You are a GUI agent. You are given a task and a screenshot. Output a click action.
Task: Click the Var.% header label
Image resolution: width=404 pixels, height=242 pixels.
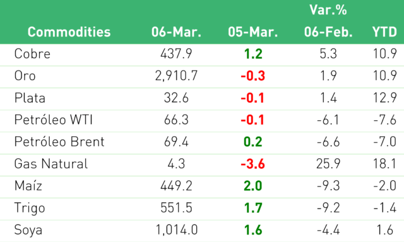(328, 10)
